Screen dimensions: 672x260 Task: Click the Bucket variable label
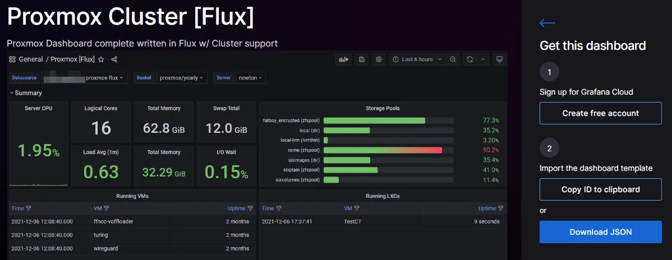(144, 78)
